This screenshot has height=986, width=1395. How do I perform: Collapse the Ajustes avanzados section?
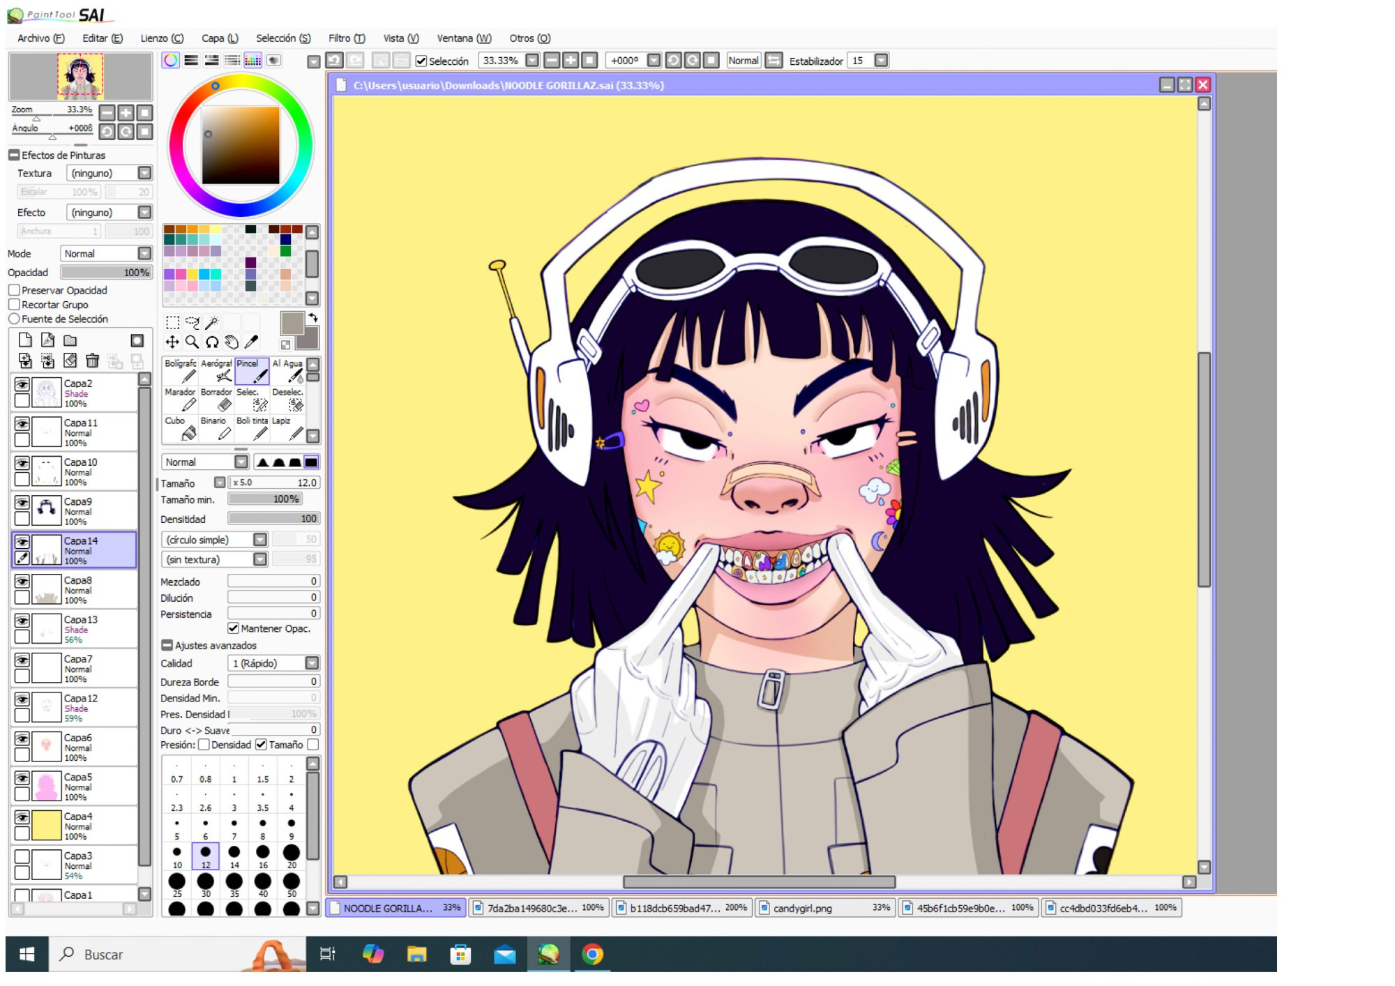167,646
